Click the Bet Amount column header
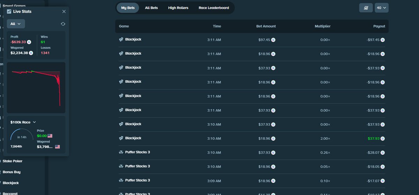 [266, 26]
